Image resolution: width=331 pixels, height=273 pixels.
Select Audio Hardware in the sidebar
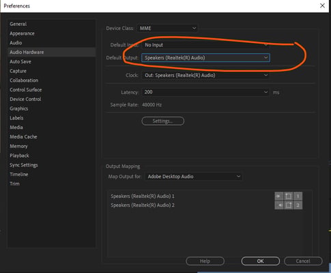52,52
